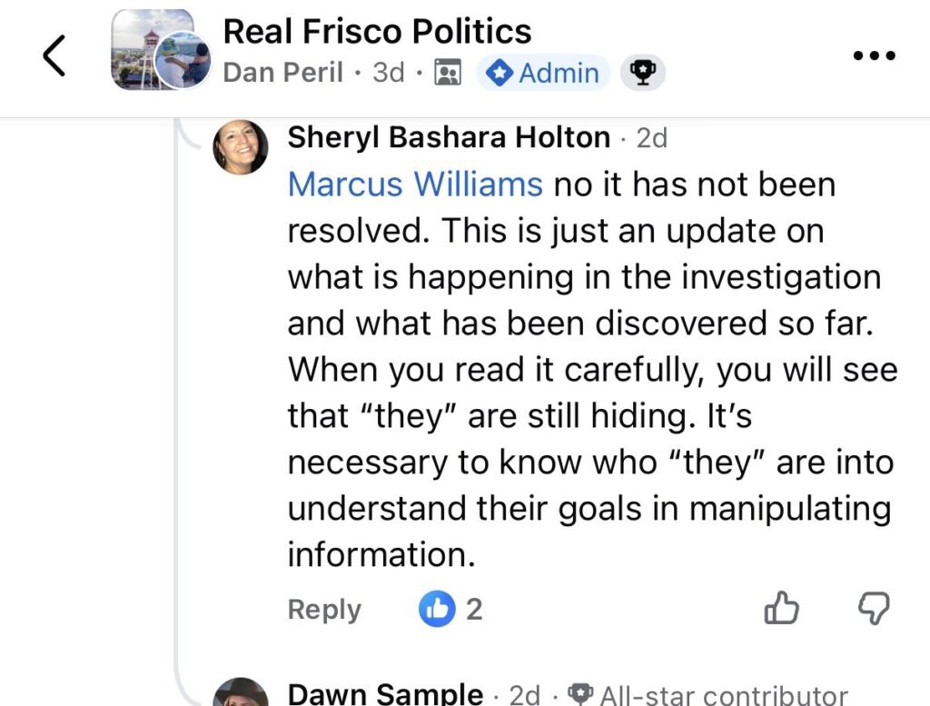Tap Sheryl Bashara Holton's profile picture

241,146
